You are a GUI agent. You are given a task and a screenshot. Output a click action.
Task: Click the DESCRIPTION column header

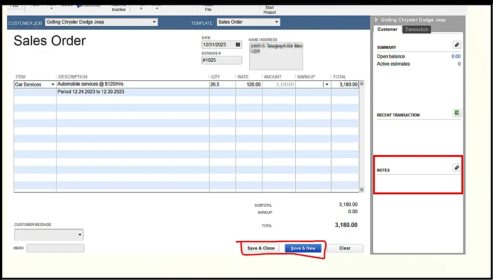[73, 77]
